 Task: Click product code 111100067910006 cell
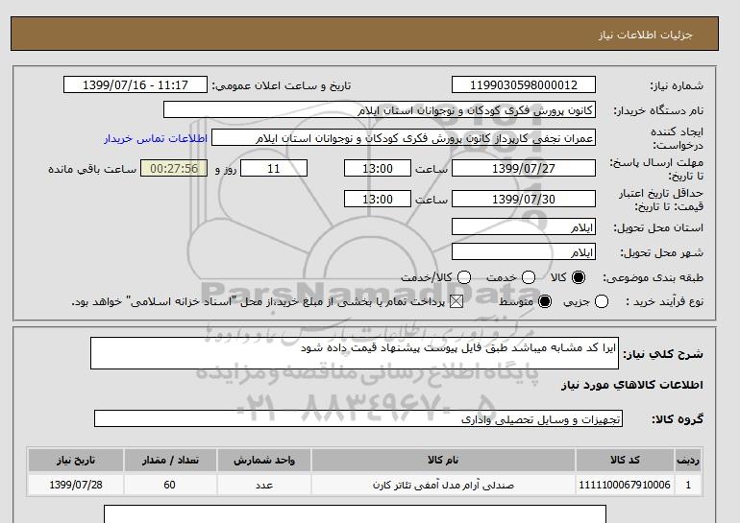(x=625, y=485)
